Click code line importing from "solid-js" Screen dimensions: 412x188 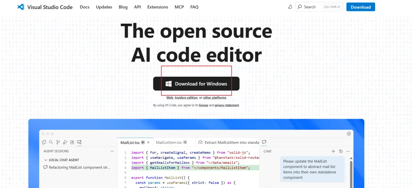coord(190,153)
